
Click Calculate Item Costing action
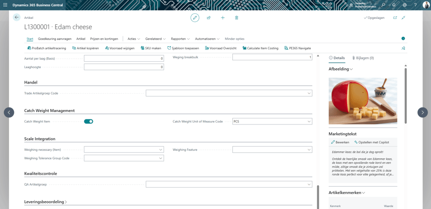260,48
